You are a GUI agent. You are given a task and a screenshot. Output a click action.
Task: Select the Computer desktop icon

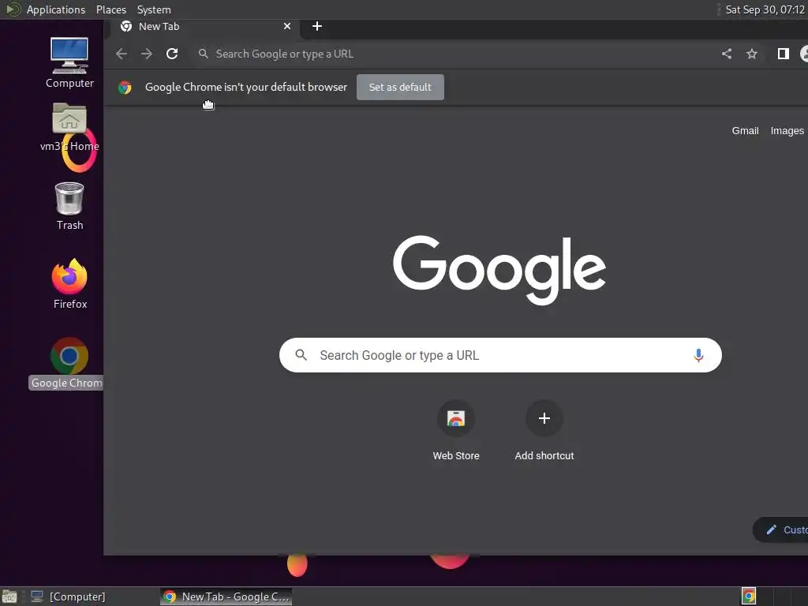(x=69, y=63)
